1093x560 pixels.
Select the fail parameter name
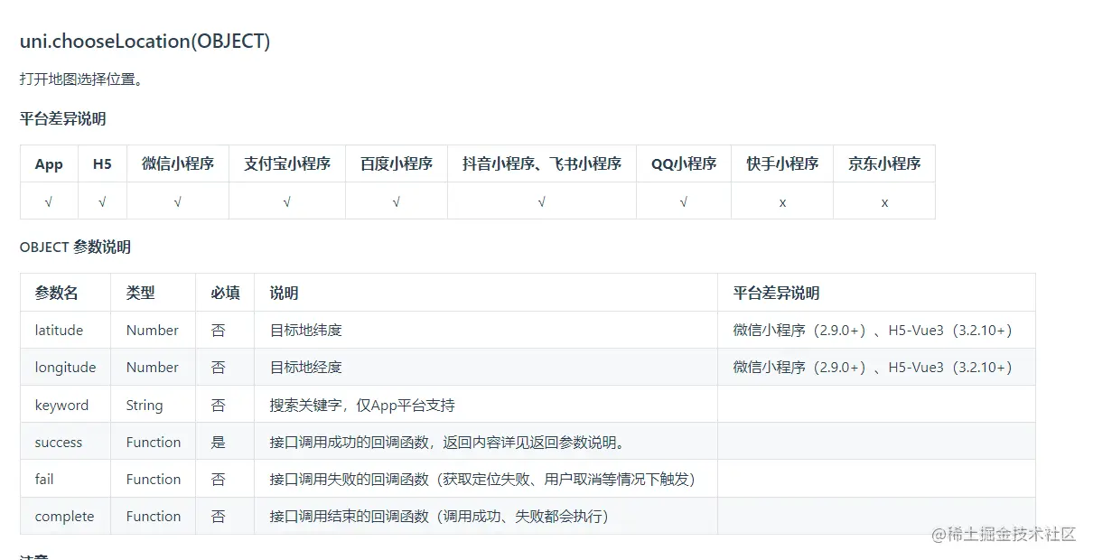pos(44,480)
